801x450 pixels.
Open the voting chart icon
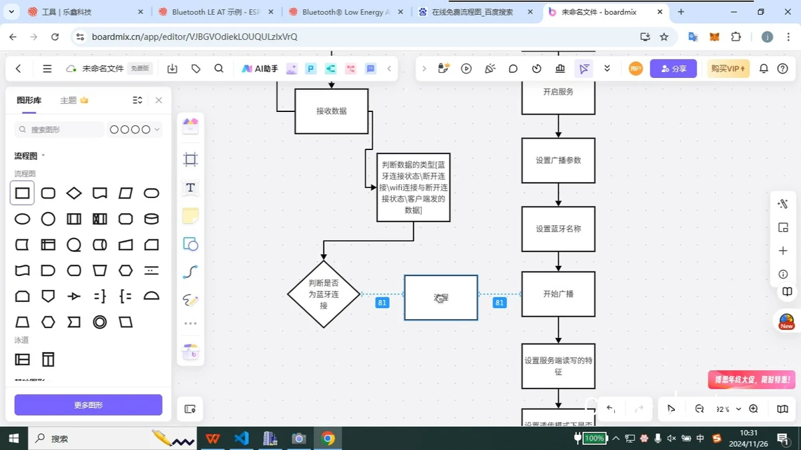560,69
